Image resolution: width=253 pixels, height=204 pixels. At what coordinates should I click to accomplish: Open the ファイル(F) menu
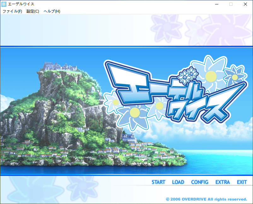(x=12, y=11)
